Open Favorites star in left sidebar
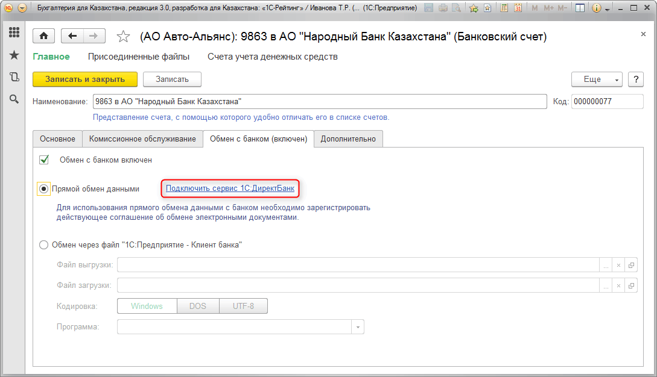 14,55
